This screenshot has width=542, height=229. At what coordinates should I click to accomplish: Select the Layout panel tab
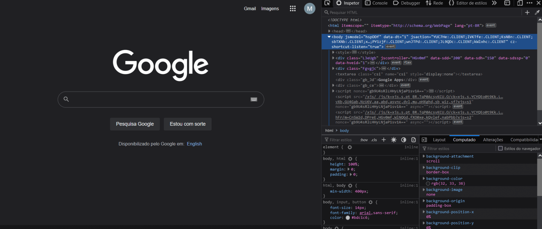point(439,140)
